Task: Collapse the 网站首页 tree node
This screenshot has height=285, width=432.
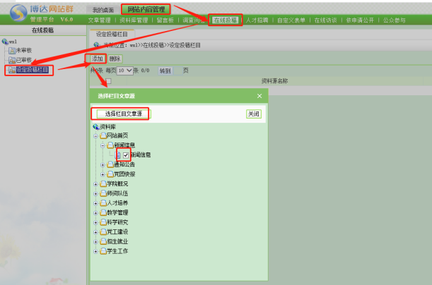Action: click(95, 135)
